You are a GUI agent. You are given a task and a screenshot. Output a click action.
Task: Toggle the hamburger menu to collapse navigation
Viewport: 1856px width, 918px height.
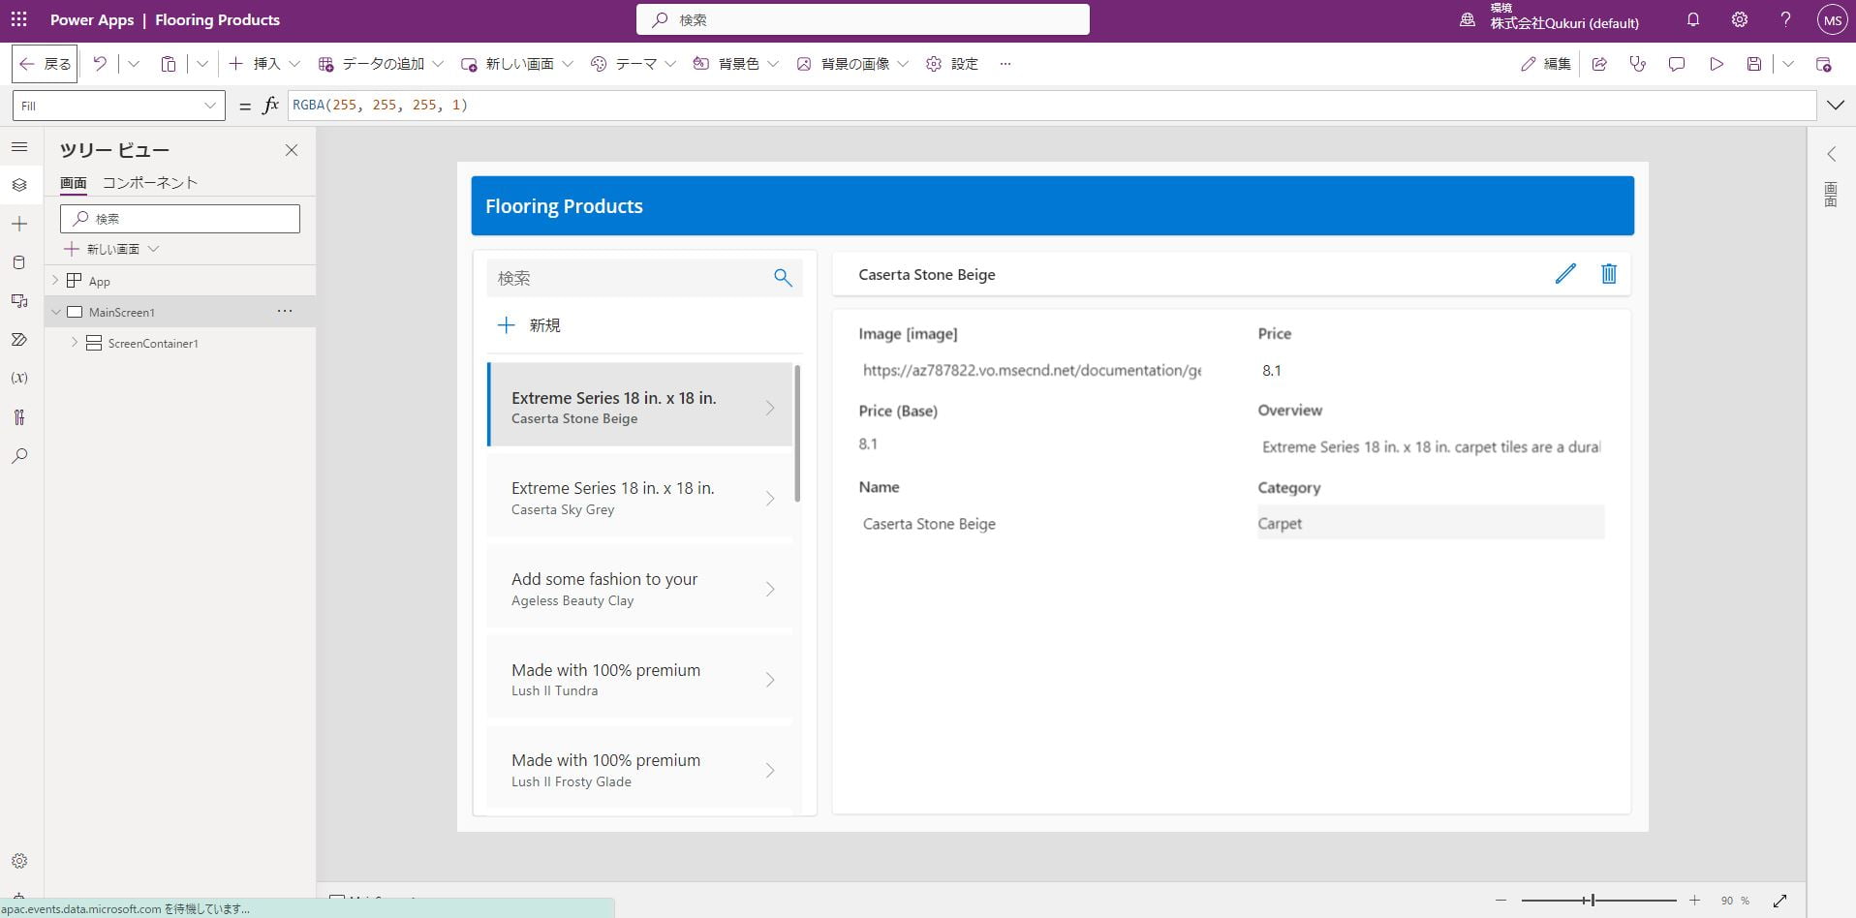(19, 147)
